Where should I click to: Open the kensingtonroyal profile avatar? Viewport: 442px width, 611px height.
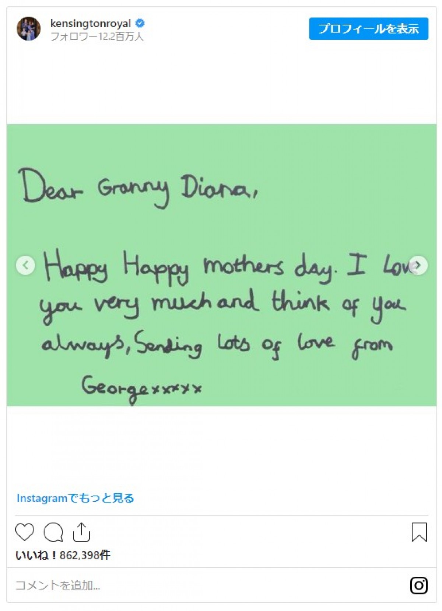tap(28, 29)
